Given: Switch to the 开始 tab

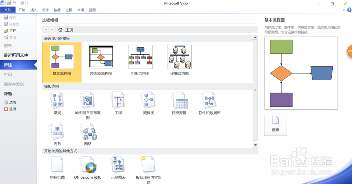Looking at the screenshot, I should coord(22,10).
